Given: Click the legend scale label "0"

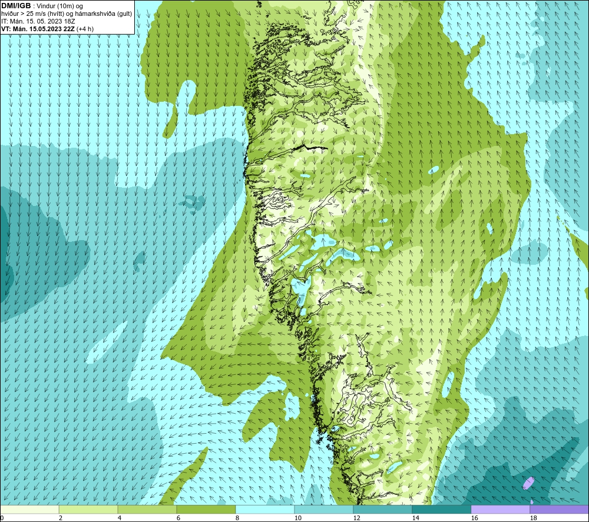Looking at the screenshot, I should coord(2,518).
